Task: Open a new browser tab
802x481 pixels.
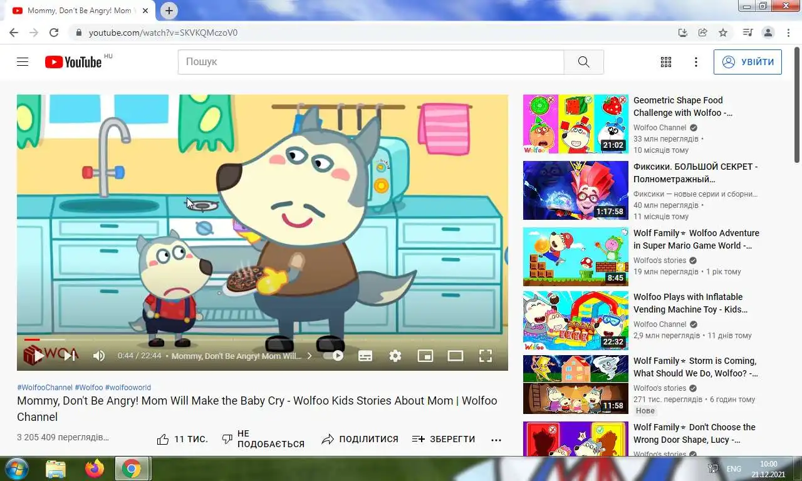Action: pos(169,11)
